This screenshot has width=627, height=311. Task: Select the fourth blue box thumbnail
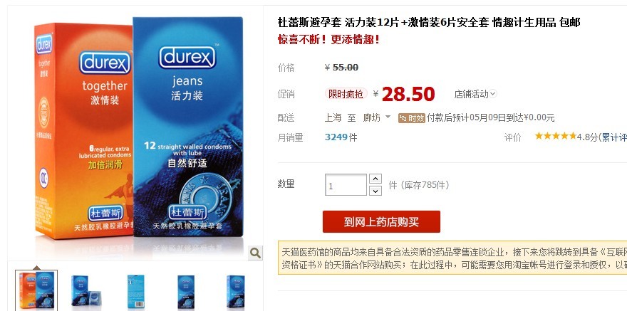coord(186,292)
